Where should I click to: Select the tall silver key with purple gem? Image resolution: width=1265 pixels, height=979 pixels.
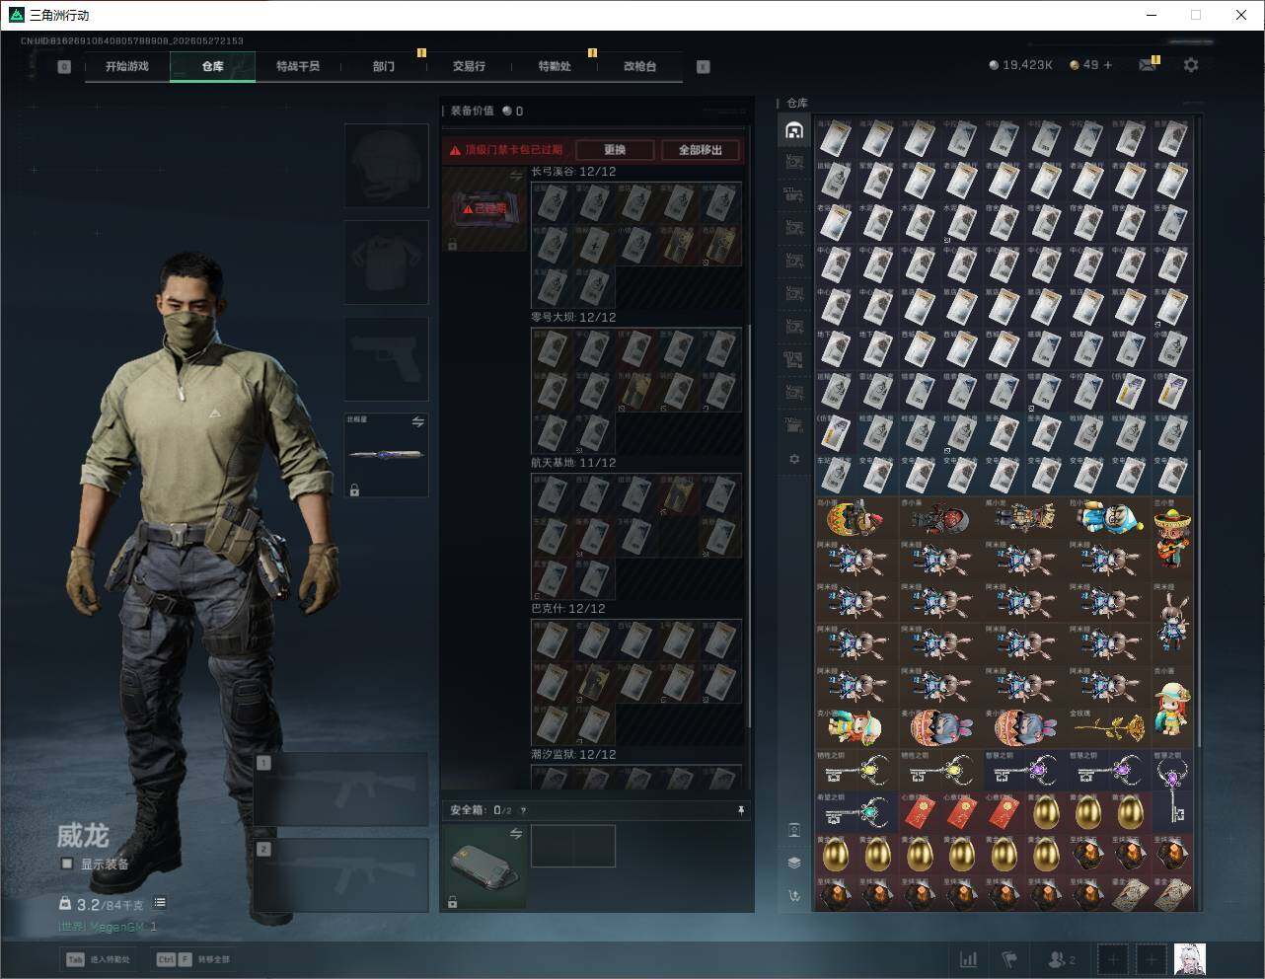click(x=1172, y=792)
